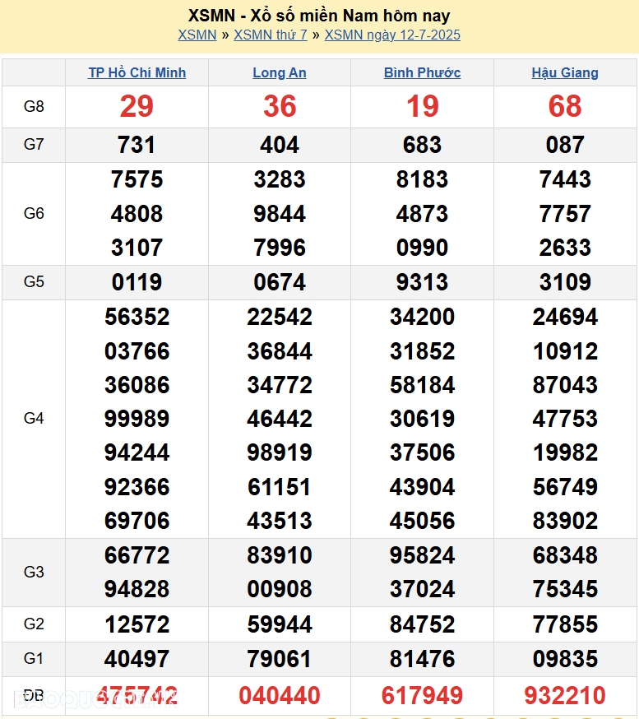Select the Bình Phước header link
The image size is (639, 719).
(422, 72)
